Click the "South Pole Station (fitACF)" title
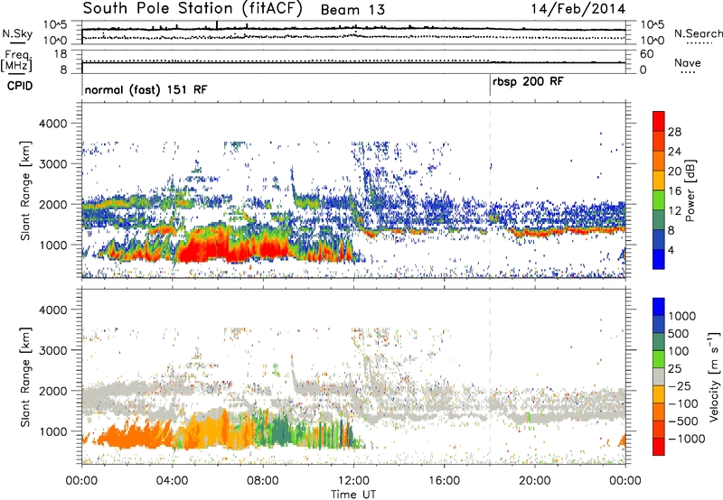Viewport: 723px width, 500px height. [x=192, y=9]
